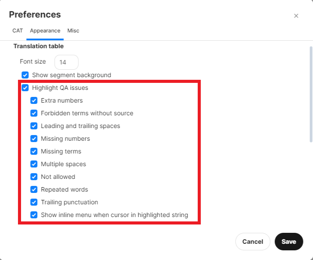
Task: Uncheck Show segment background
Action: click(x=25, y=75)
